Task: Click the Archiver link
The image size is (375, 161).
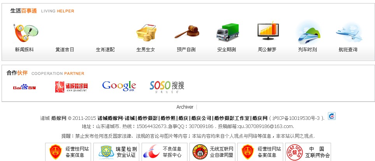Action: (185, 107)
